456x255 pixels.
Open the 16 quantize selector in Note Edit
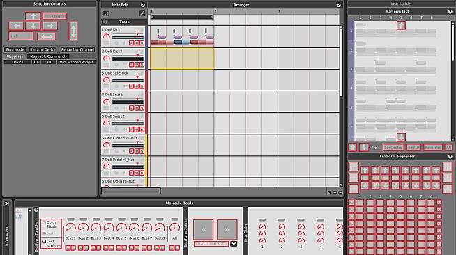click(x=106, y=13)
